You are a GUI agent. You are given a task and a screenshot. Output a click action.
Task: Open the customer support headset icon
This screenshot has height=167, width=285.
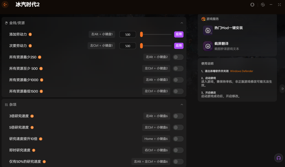click(278, 158)
